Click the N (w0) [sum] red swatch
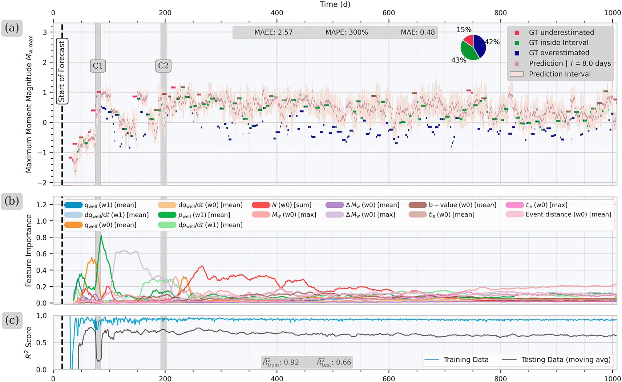 coord(261,205)
